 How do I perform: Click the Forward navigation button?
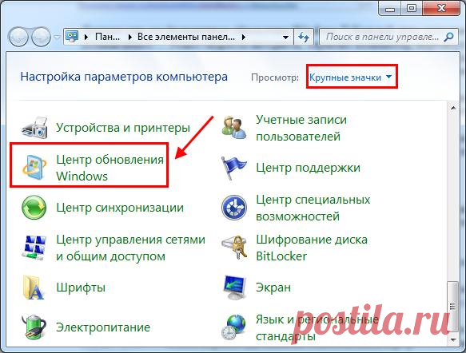(41, 37)
